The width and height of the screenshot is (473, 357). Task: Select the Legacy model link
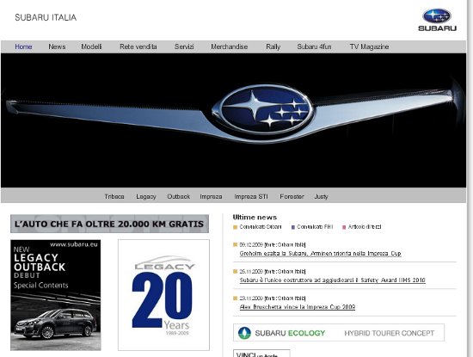146,196
